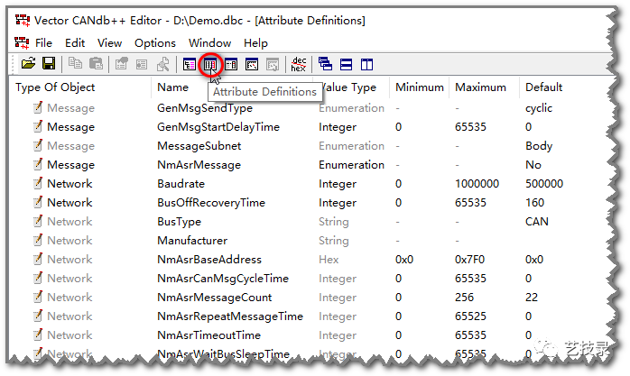
Task: Click the attribute icon in the NmAsrMessage row
Action: (38, 164)
